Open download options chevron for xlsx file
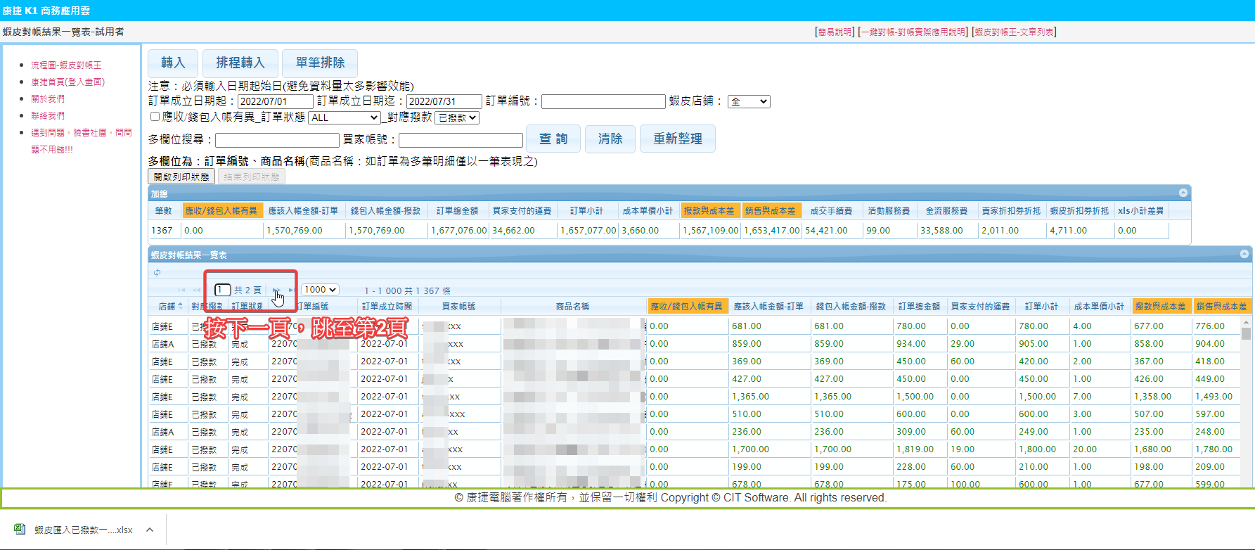This screenshot has width=1255, height=550. point(150,530)
